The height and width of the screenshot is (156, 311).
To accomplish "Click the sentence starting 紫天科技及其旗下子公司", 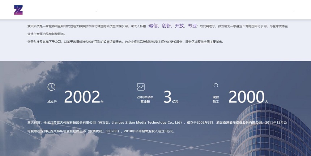I will [x=126, y=42].
